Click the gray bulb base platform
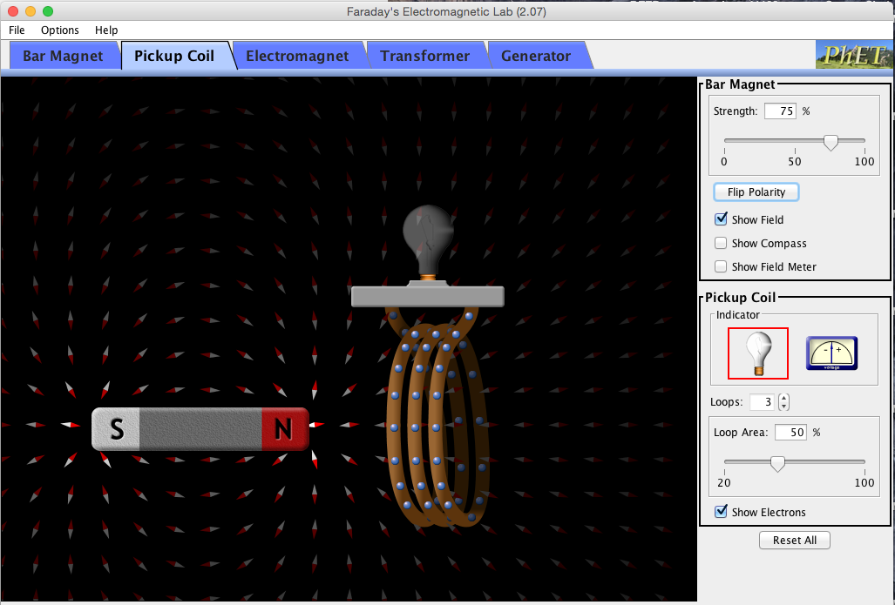Screen dimensions: 895x605 [x=428, y=297]
